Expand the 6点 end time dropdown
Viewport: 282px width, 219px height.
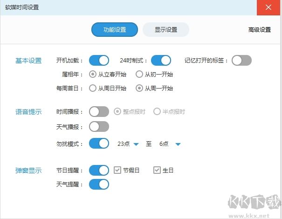178,144
